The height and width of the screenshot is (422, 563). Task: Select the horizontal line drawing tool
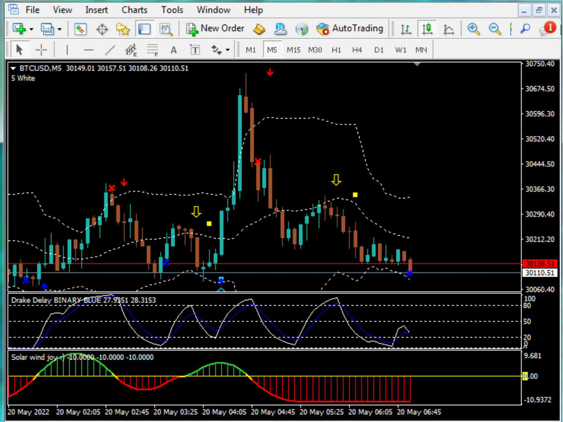click(x=88, y=50)
